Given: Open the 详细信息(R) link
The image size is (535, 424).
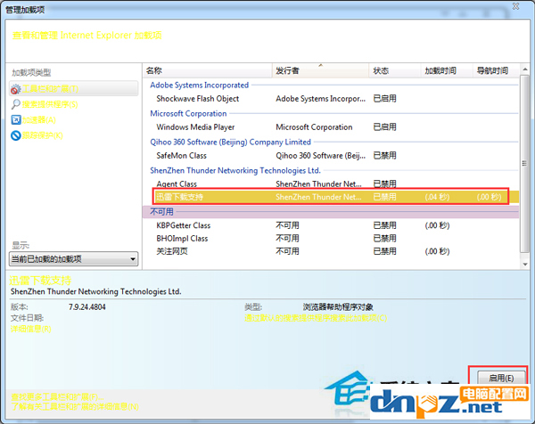Looking at the screenshot, I should [30, 329].
